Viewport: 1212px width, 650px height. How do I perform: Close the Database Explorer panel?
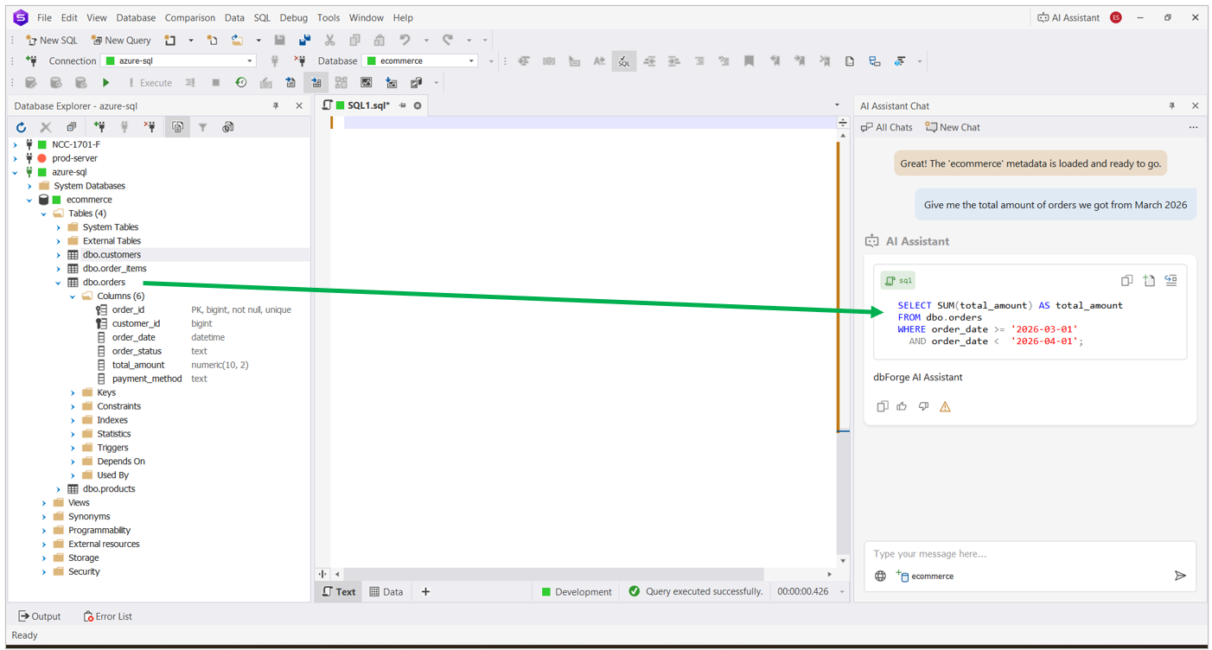tap(299, 105)
